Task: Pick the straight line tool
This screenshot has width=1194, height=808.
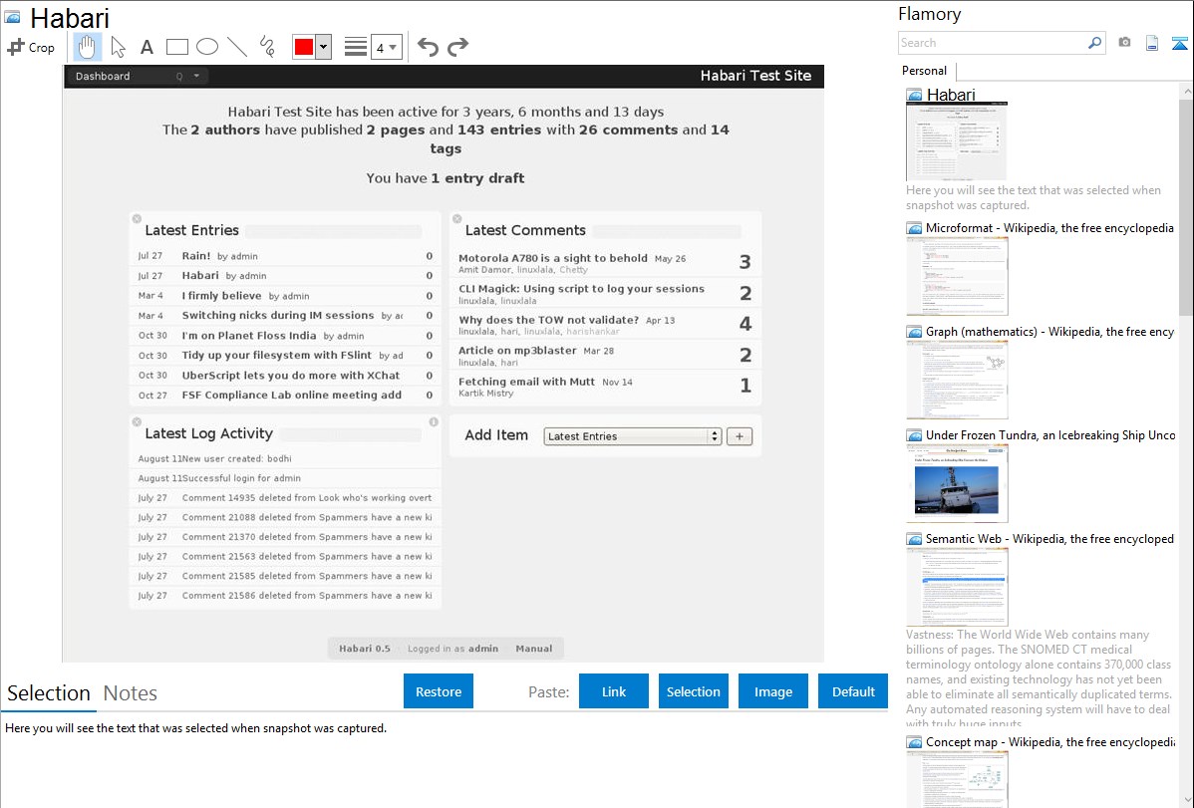Action: coord(237,47)
